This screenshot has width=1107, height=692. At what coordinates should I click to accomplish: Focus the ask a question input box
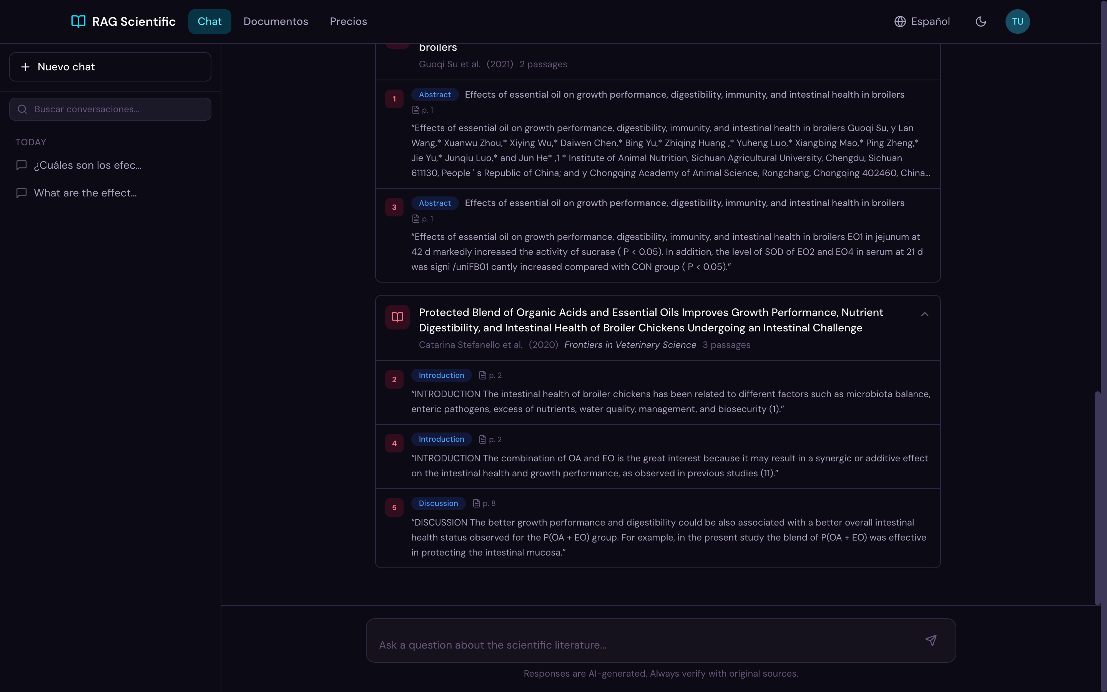point(640,644)
